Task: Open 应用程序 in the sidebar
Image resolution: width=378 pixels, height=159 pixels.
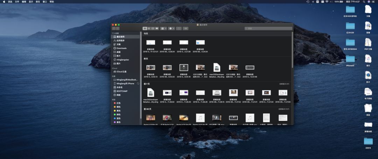Action: [x=121, y=40]
